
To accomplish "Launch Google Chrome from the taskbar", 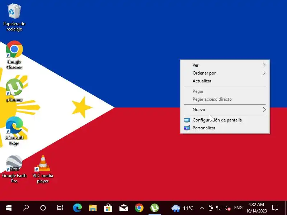I will [139, 208].
